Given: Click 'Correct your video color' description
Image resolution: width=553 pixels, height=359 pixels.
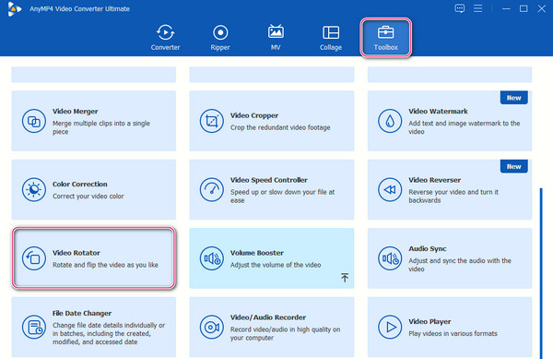Looking at the screenshot, I should (88, 197).
